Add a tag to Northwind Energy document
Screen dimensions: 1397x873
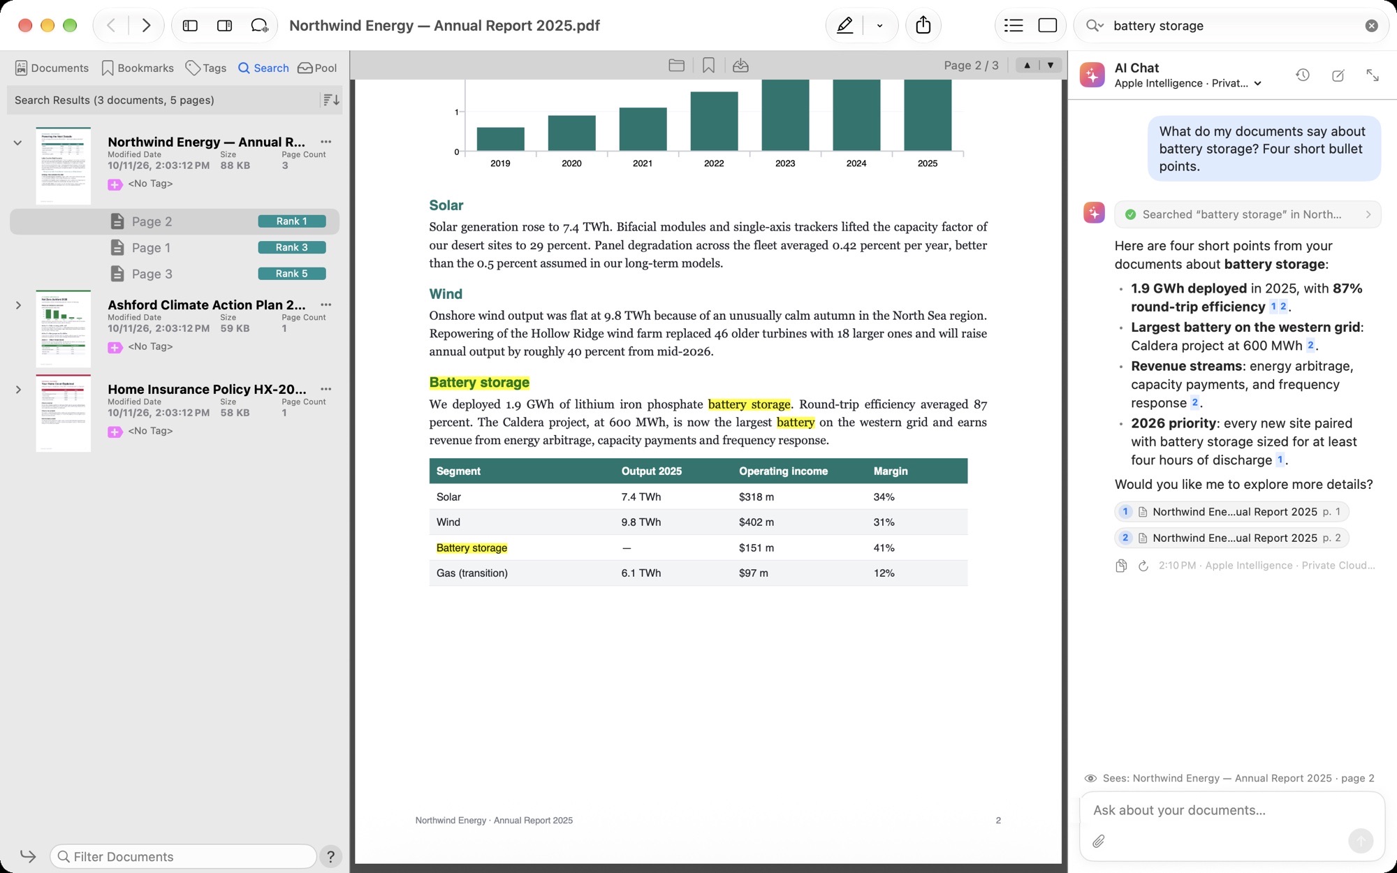tap(115, 184)
